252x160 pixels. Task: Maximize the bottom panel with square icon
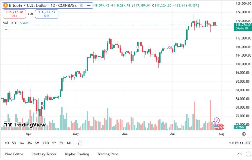click(x=249, y=154)
